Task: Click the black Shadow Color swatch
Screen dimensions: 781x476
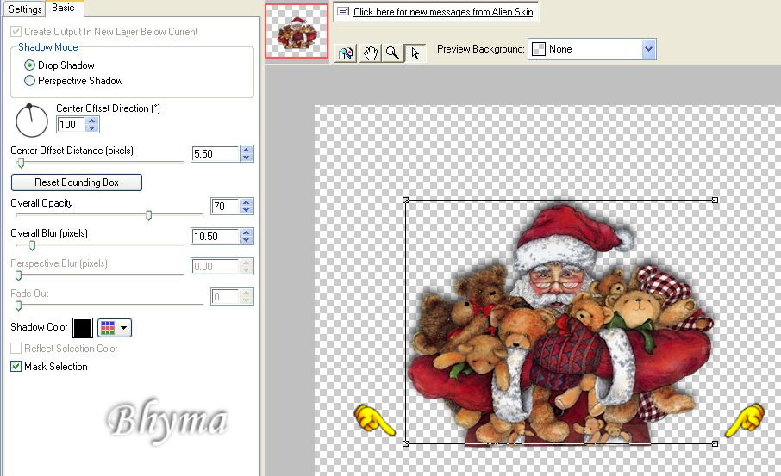Action: tap(83, 328)
